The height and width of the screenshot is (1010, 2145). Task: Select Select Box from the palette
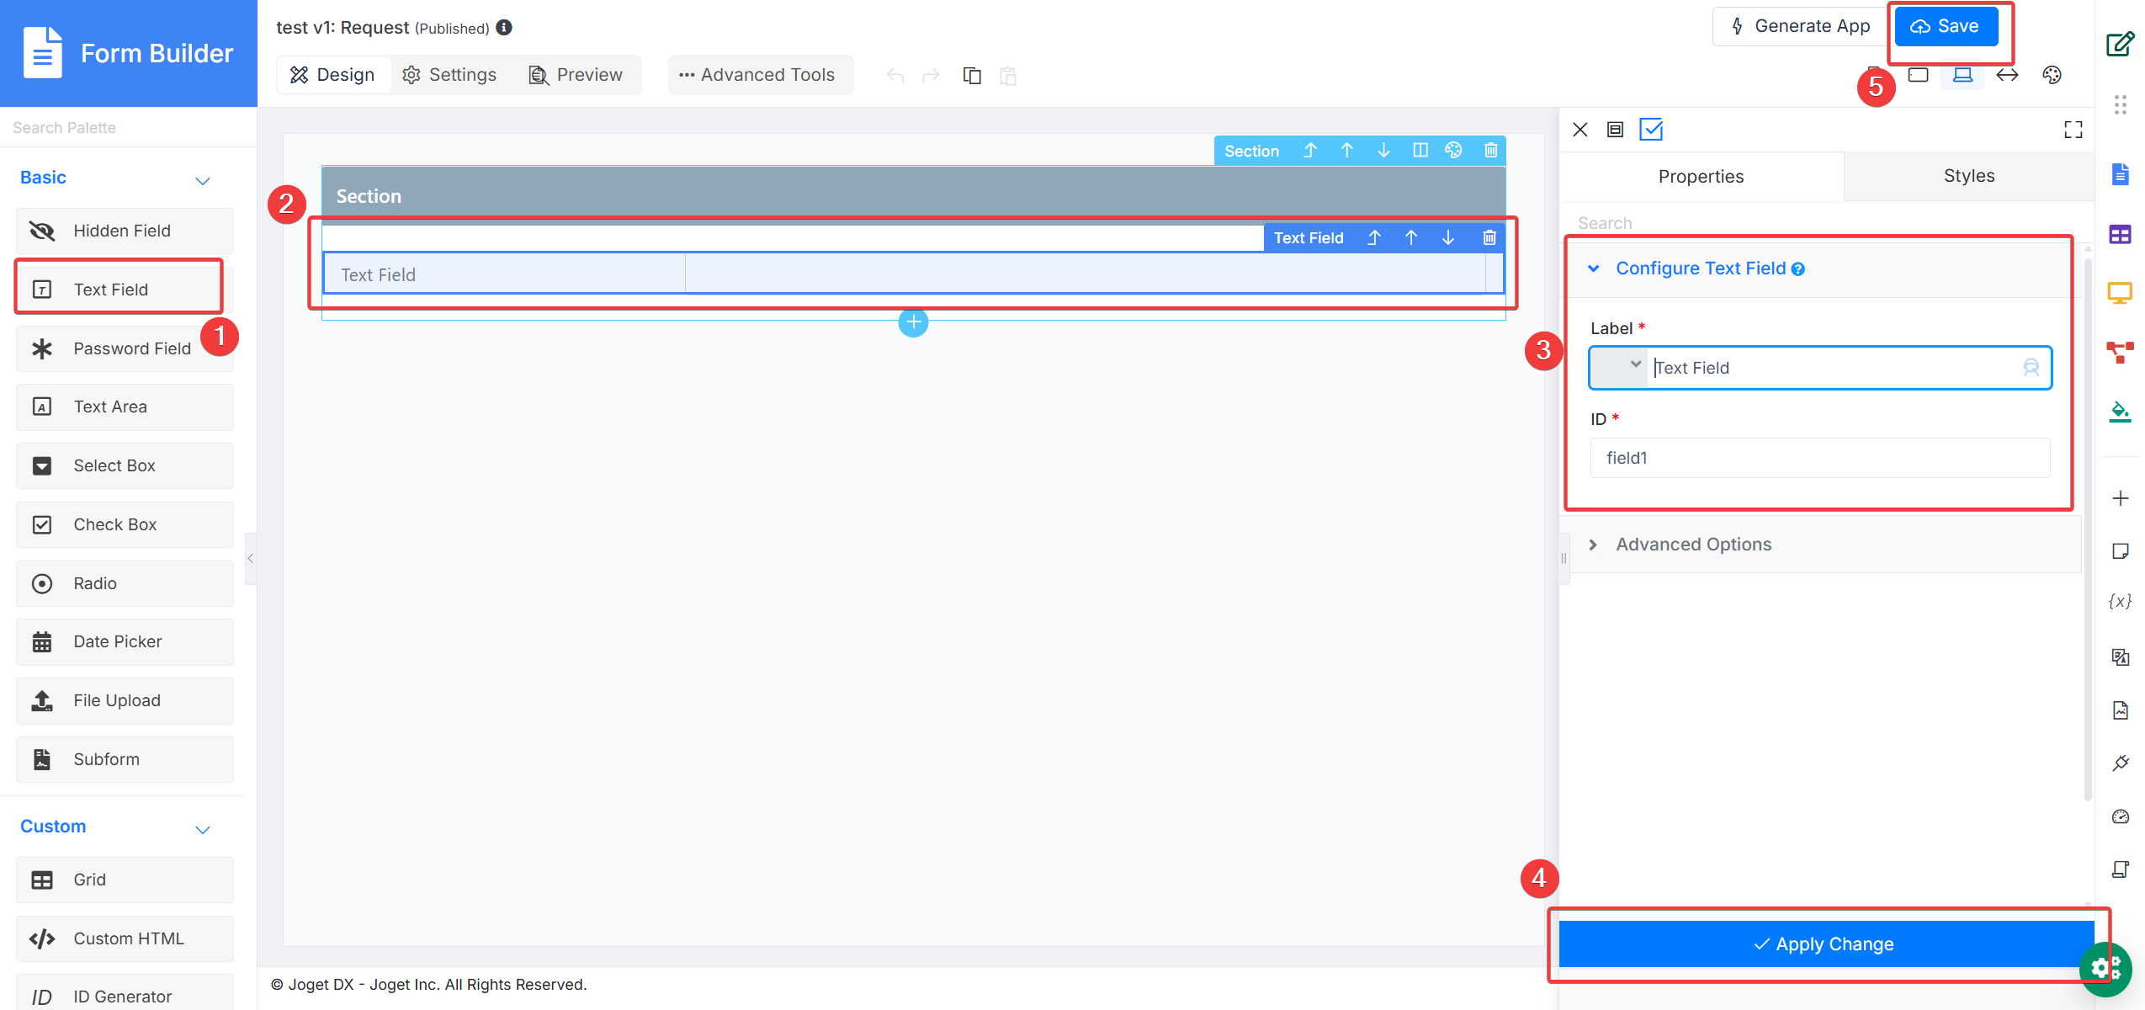click(x=125, y=465)
